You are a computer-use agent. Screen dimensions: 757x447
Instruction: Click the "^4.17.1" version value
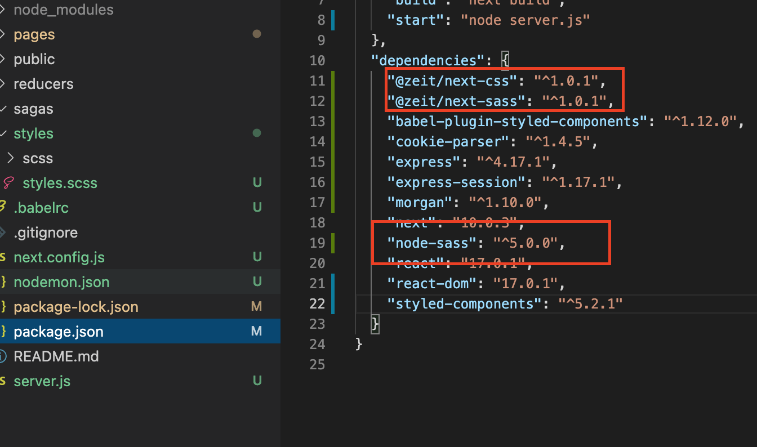pyautogui.click(x=513, y=162)
